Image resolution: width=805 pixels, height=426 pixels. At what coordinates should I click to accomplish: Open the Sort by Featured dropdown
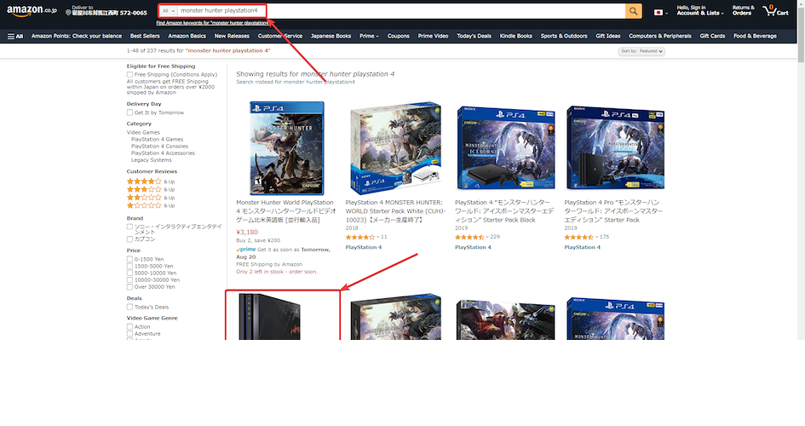click(641, 51)
